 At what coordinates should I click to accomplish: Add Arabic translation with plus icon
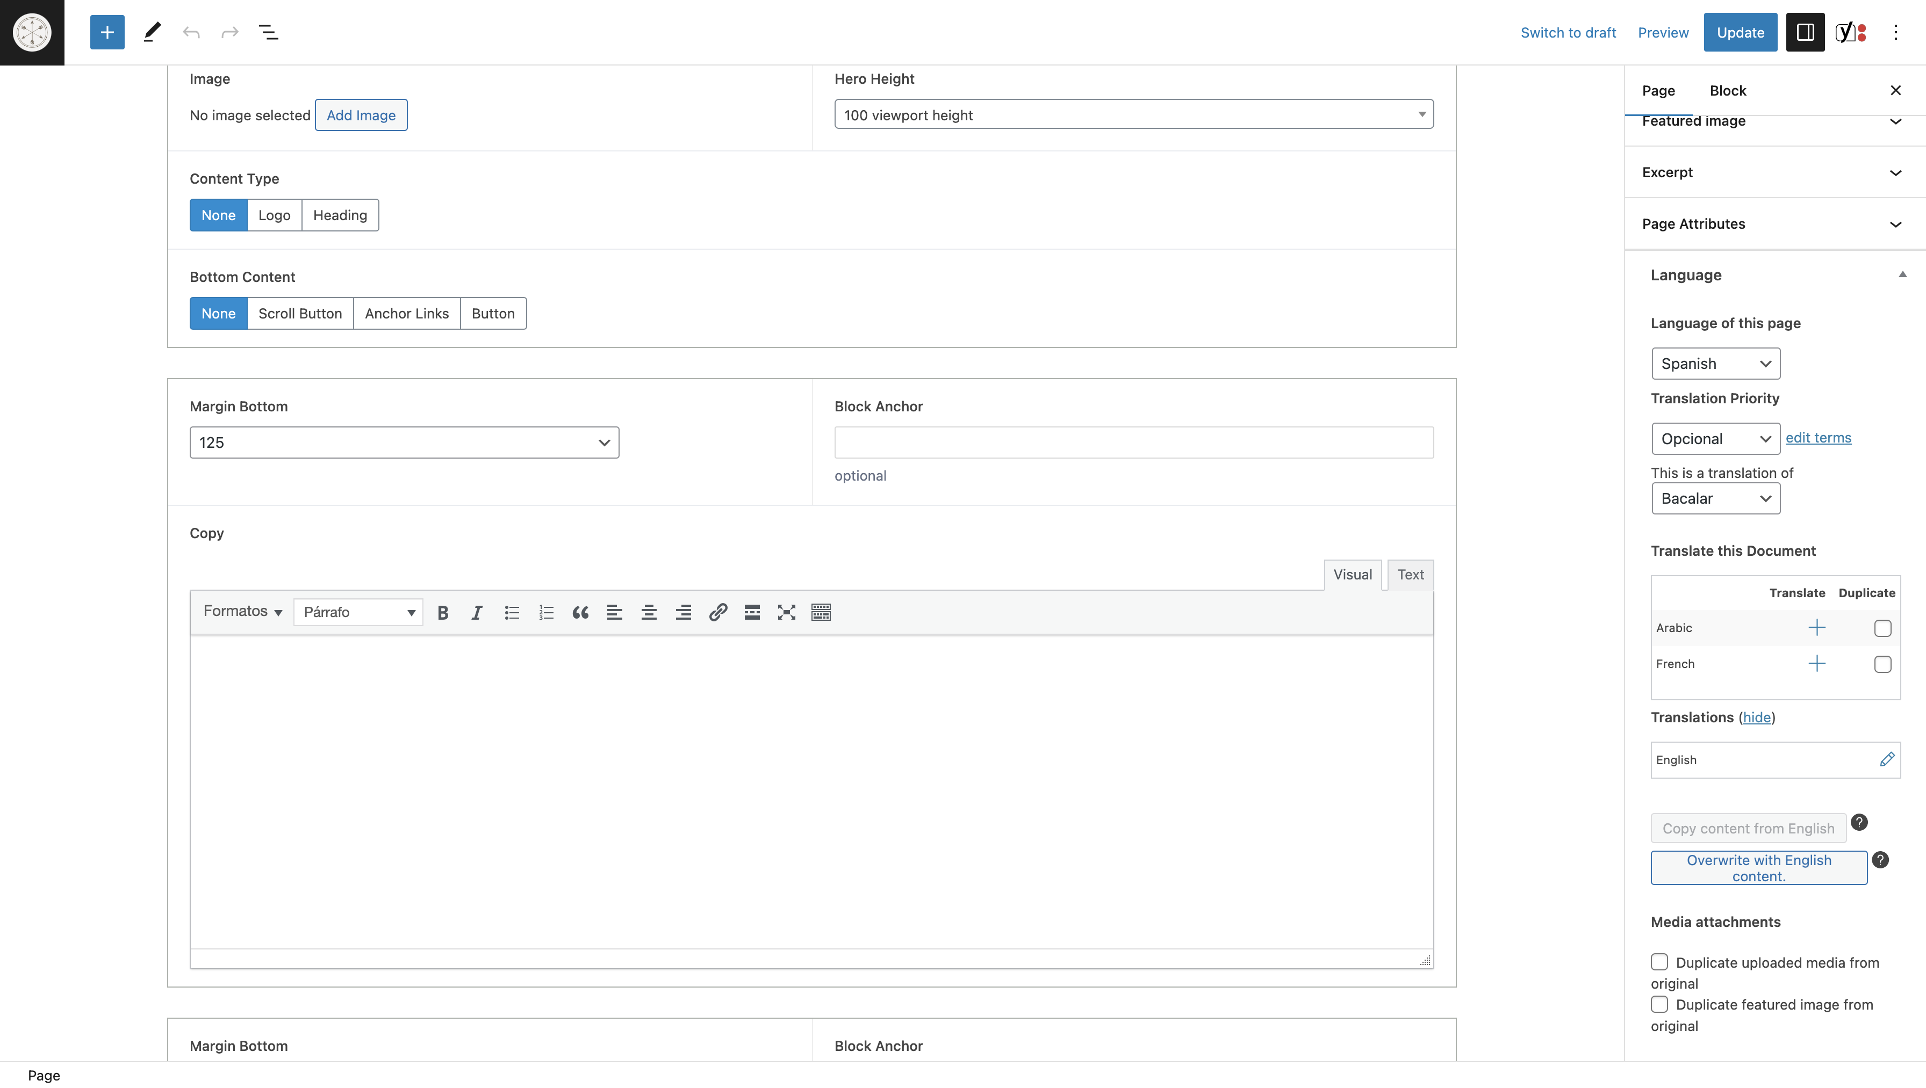click(1817, 628)
